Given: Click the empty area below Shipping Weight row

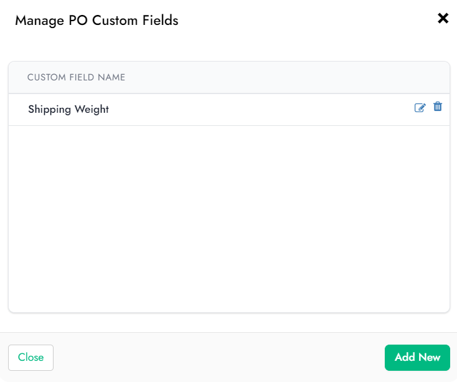Looking at the screenshot, I should tap(229, 219).
